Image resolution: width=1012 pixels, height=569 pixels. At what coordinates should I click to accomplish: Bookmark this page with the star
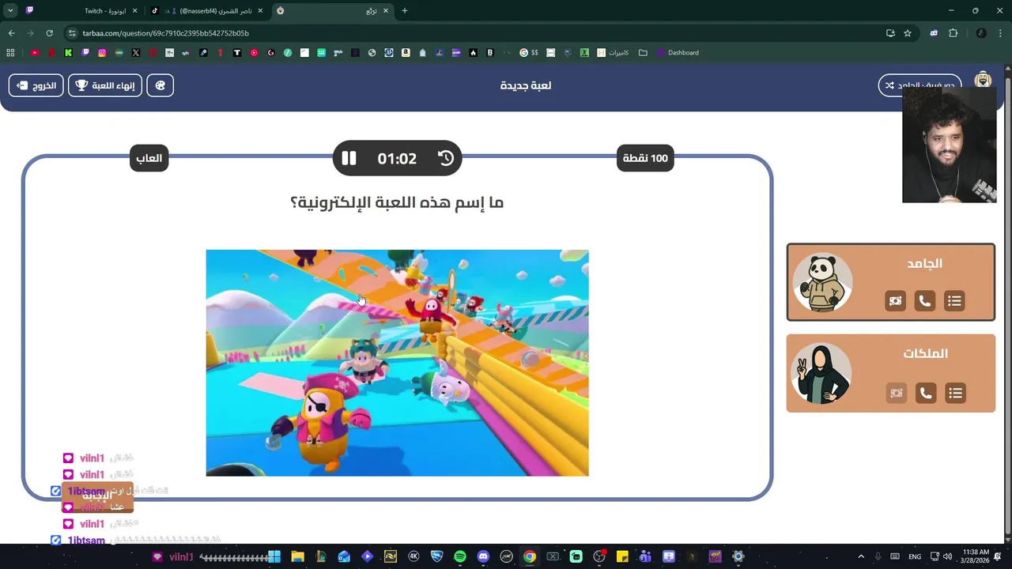(908, 33)
